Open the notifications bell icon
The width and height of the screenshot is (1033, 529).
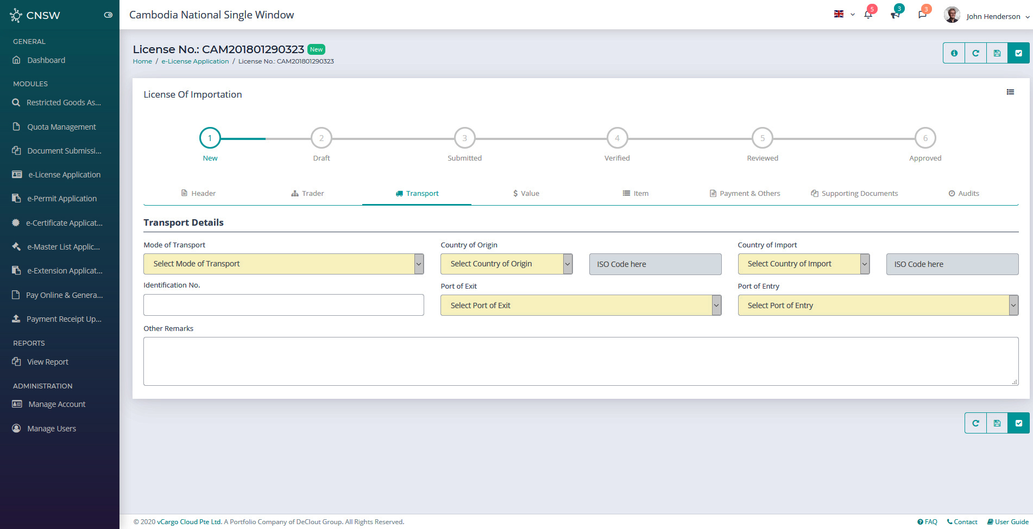(868, 15)
